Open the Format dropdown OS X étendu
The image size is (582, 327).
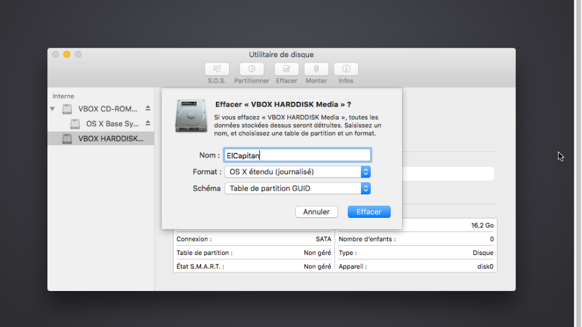(297, 172)
